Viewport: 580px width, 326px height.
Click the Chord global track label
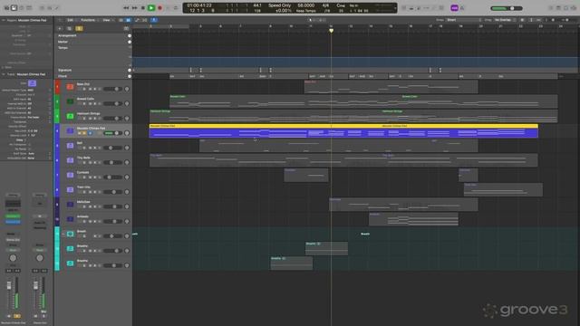click(x=63, y=76)
